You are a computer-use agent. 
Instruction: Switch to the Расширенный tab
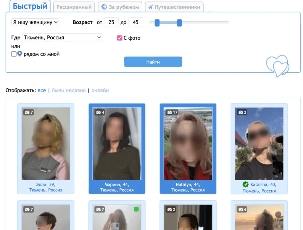coord(74,7)
